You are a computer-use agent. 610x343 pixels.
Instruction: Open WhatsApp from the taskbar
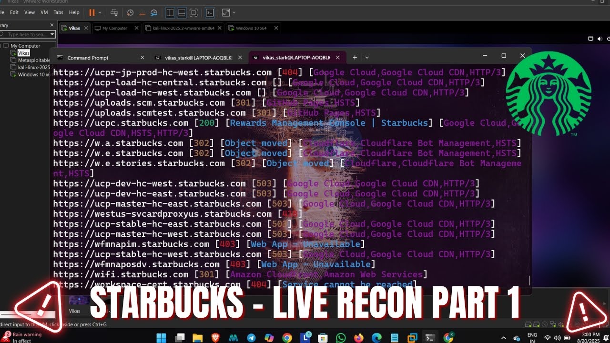(341, 338)
